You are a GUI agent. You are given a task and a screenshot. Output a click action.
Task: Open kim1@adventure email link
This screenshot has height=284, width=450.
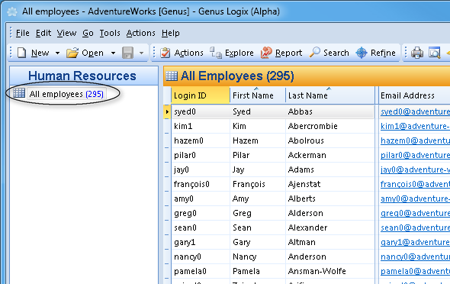tap(415, 127)
